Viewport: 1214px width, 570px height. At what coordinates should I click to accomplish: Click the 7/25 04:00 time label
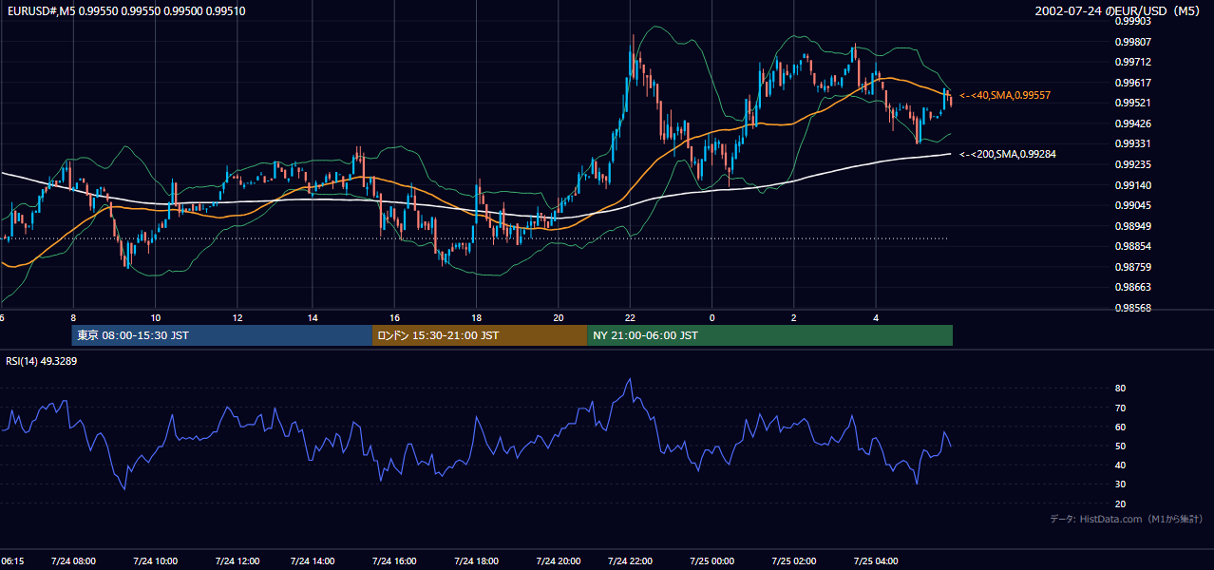875,561
